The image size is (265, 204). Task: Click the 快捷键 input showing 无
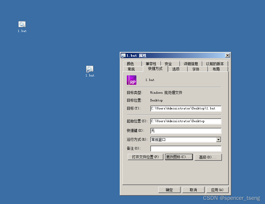pyautogui.click(x=186, y=130)
